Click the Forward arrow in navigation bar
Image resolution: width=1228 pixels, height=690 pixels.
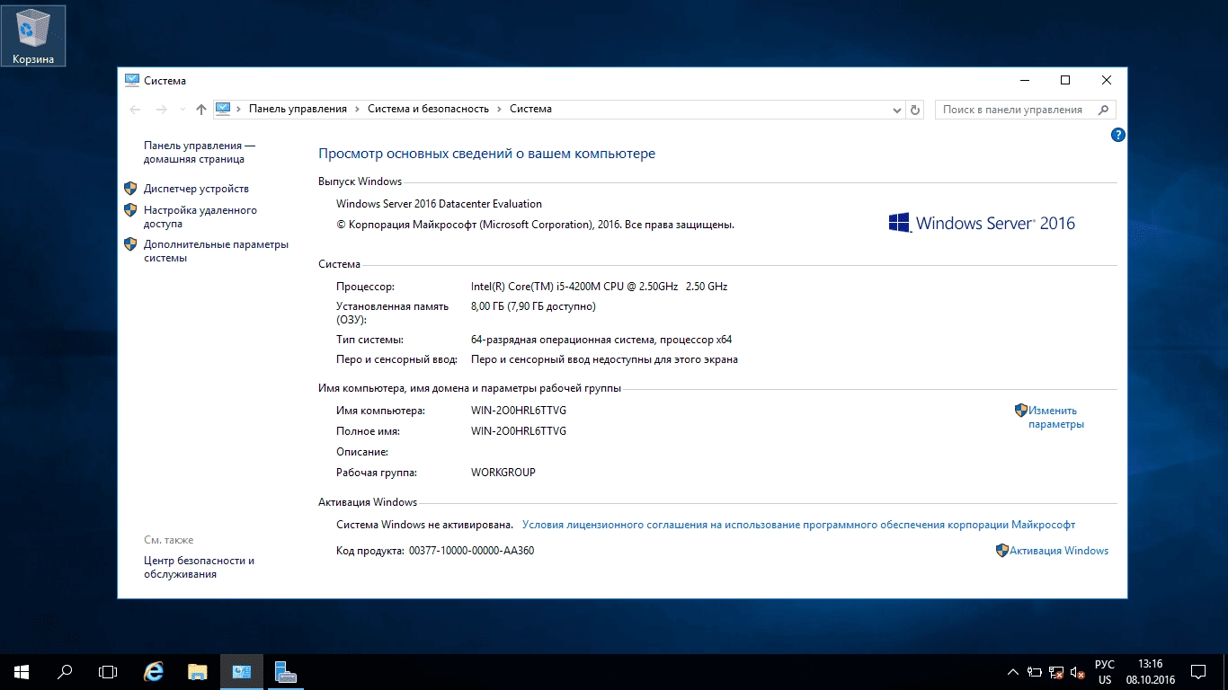[162, 110]
